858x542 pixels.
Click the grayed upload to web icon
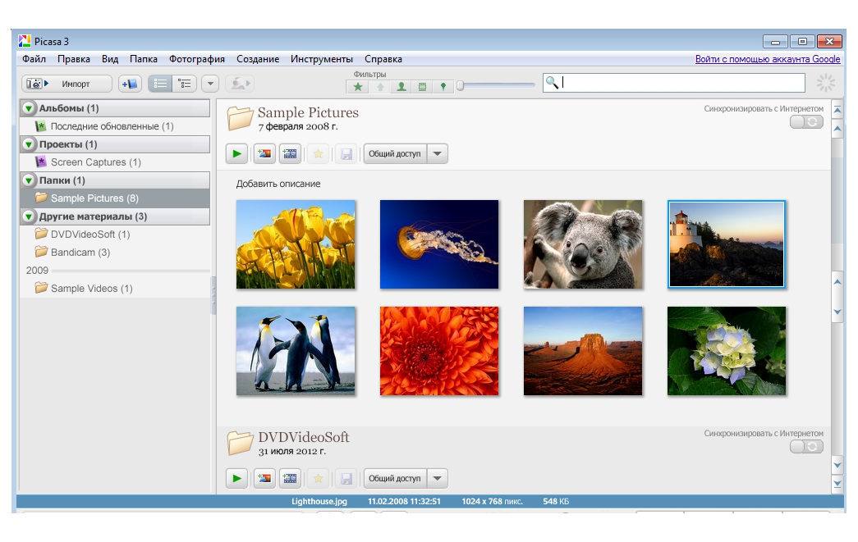[240, 84]
